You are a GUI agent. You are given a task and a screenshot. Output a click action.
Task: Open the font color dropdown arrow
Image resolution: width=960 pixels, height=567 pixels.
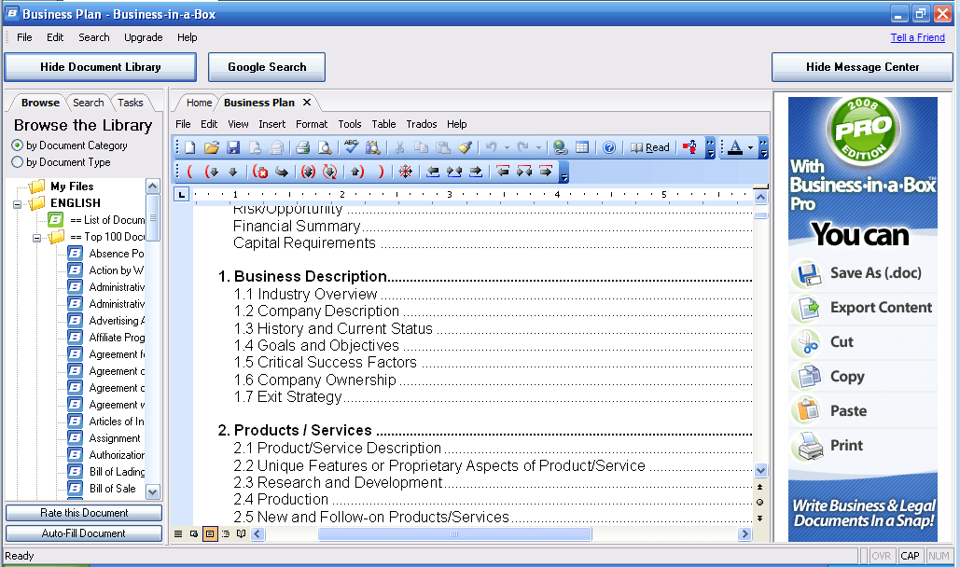(x=750, y=147)
